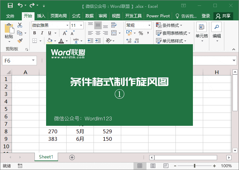
Task: Apply accounting number format
Action: 129,33
